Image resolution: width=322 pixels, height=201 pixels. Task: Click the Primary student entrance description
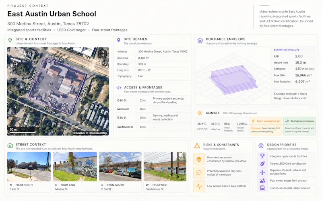pos(168,100)
